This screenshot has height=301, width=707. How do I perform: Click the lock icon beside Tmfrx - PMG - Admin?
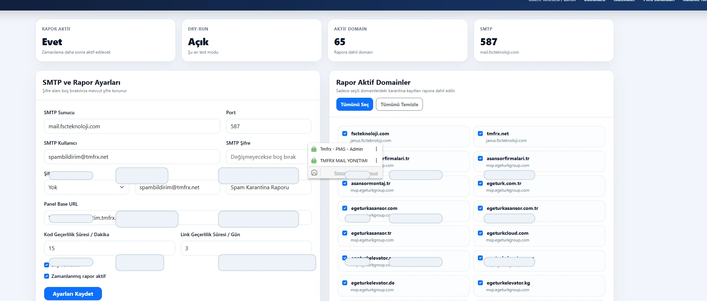point(314,149)
